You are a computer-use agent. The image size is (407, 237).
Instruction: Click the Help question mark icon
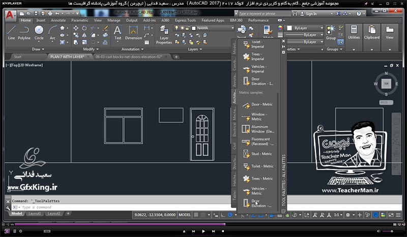(359, 14)
